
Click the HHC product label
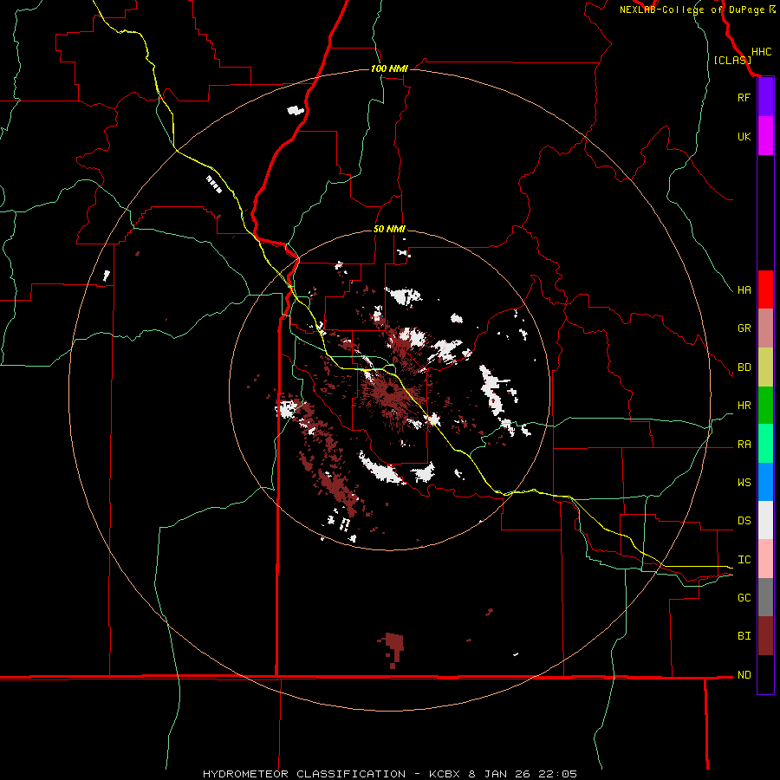click(761, 52)
